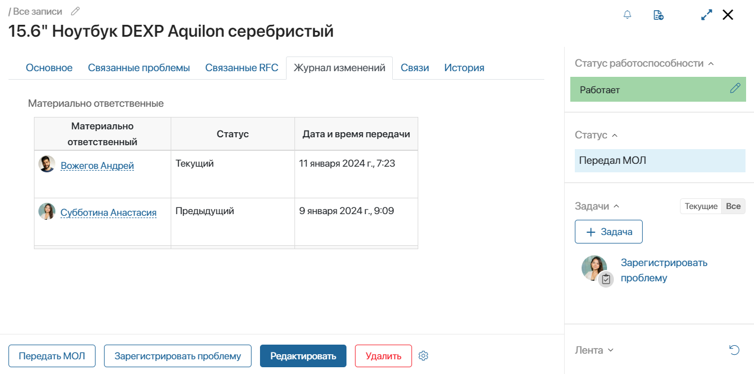Add a new task with + Задача
Screen dimensions: 754x374
[609, 232]
